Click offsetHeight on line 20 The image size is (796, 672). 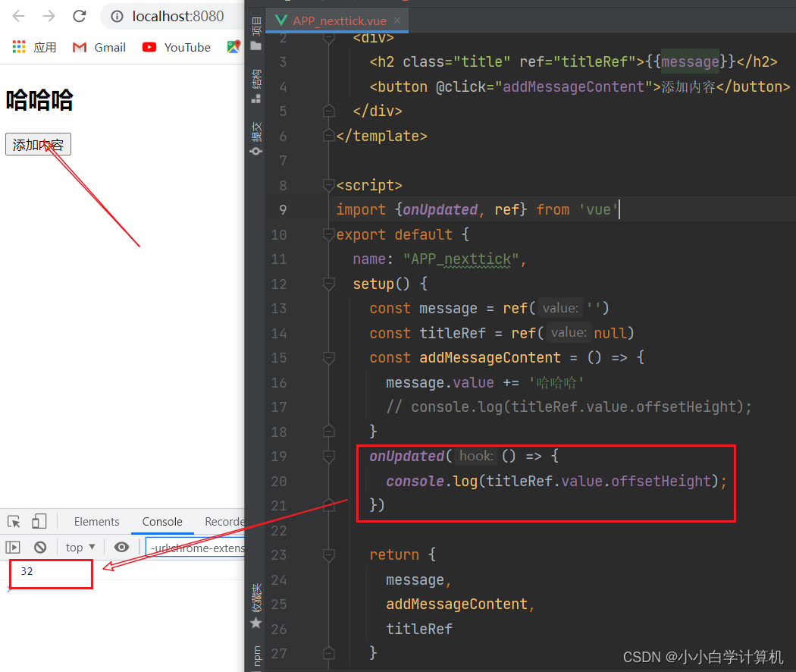(661, 481)
